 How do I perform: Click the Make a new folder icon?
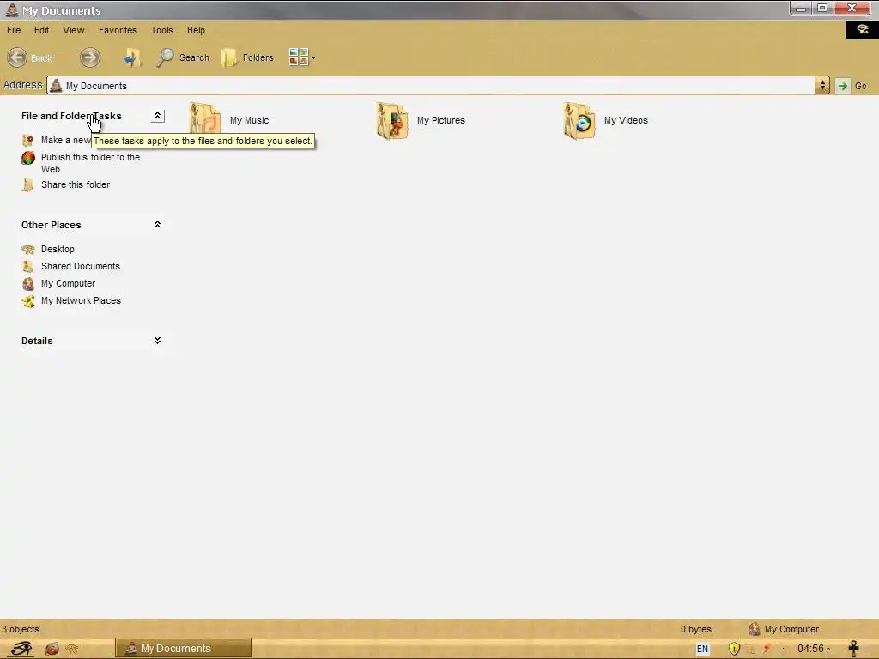pyautogui.click(x=28, y=140)
